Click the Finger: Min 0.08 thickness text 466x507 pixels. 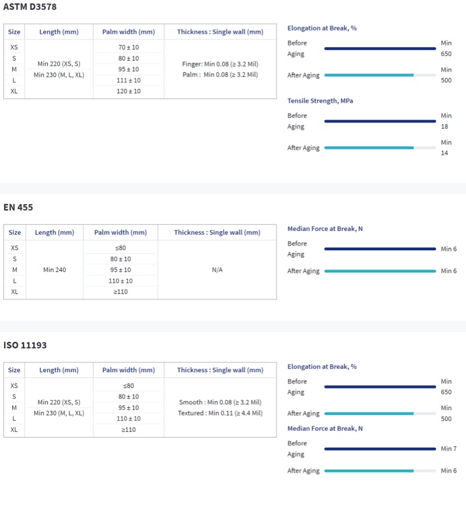pos(220,64)
